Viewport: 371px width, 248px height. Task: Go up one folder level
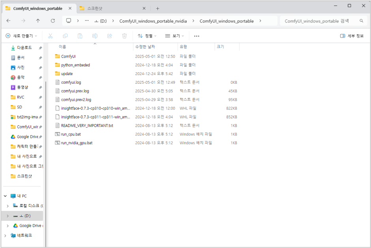click(x=38, y=21)
